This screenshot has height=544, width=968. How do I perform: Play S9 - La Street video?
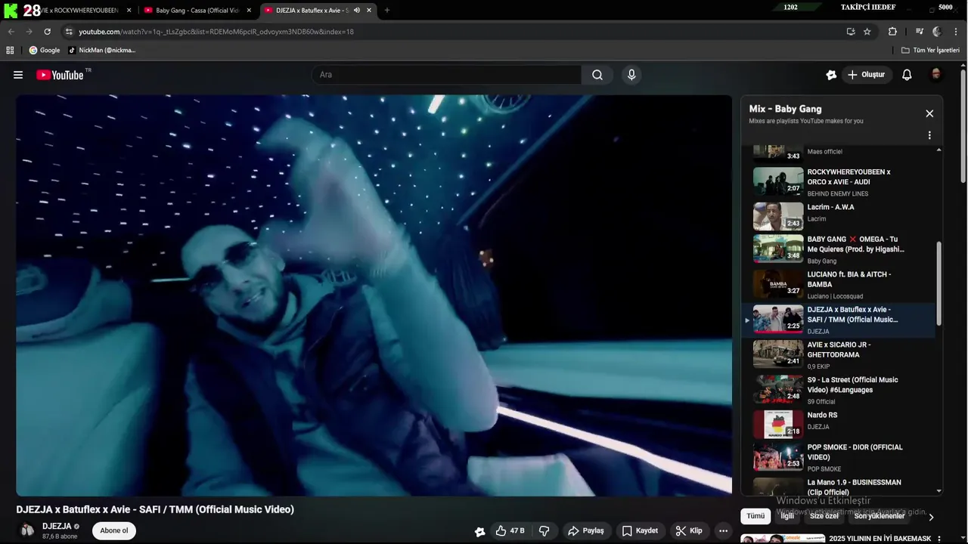[x=839, y=389]
